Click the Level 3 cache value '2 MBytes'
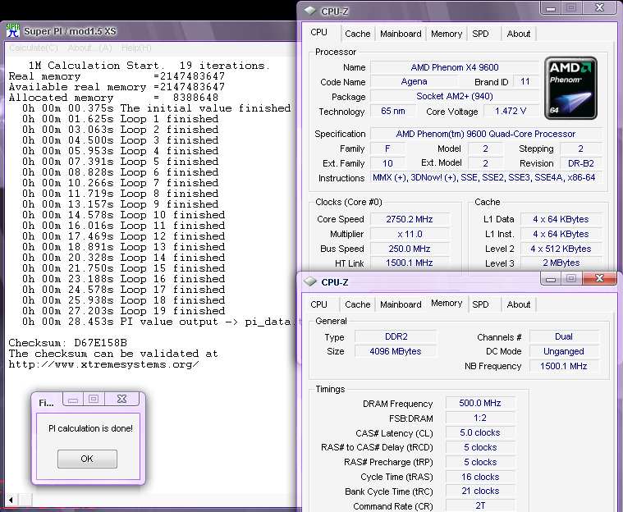This screenshot has width=623, height=512. pyautogui.click(x=561, y=263)
